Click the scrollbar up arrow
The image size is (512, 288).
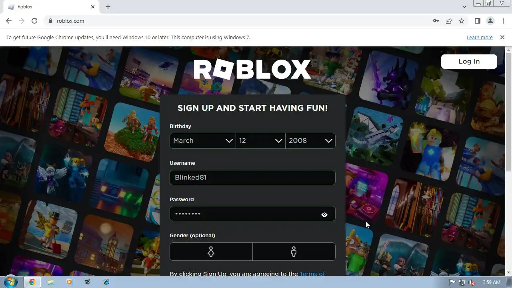509,50
